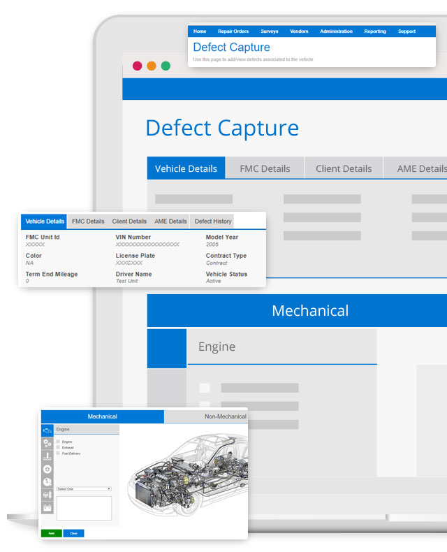Image resolution: width=447 pixels, height=552 pixels.
Task: Open the Defect History tab
Action: coord(213,221)
